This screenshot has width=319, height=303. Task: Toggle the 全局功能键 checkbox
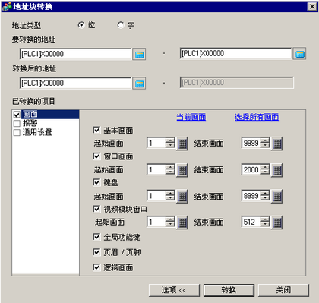point(96,237)
